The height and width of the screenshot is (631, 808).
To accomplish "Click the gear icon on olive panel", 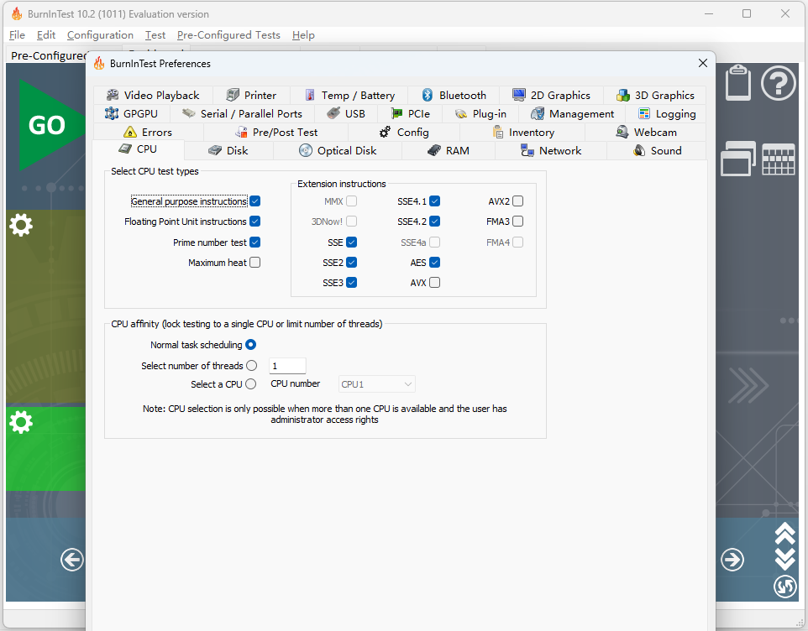I will click(x=21, y=225).
